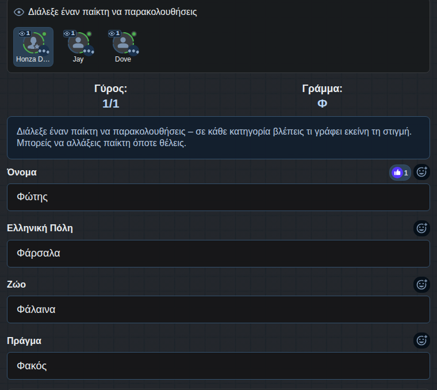Click the Ζώο category label

(17, 284)
